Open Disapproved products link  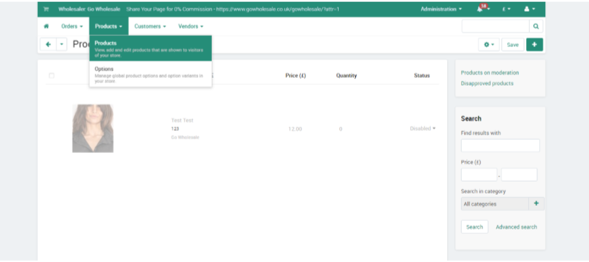tap(487, 84)
